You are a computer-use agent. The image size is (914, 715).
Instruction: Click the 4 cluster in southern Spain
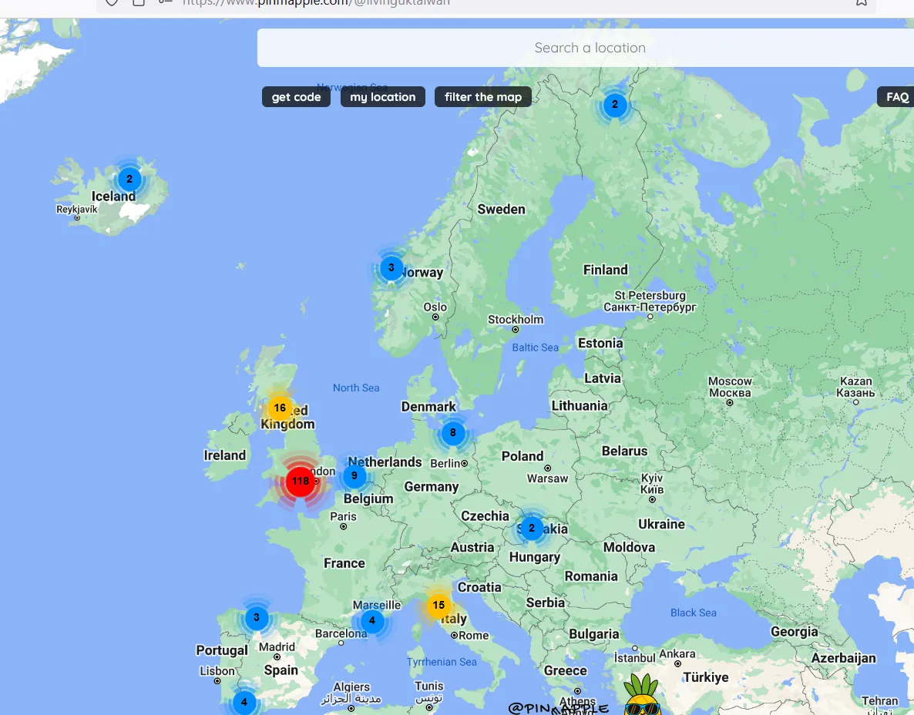click(x=244, y=702)
